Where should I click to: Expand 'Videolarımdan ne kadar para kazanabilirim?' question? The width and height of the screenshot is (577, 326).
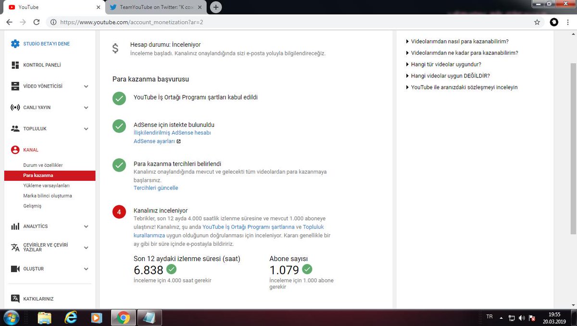coord(462,53)
